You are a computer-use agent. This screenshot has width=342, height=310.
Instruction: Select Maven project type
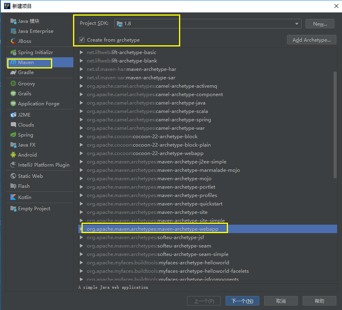tap(40, 62)
